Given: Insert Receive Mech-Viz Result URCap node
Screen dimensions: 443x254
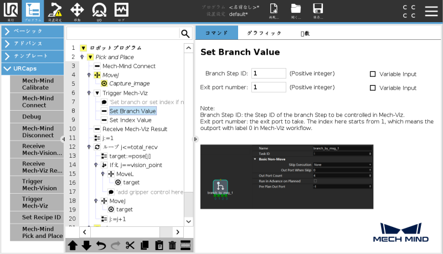Looking at the screenshot, I should click(37, 167).
